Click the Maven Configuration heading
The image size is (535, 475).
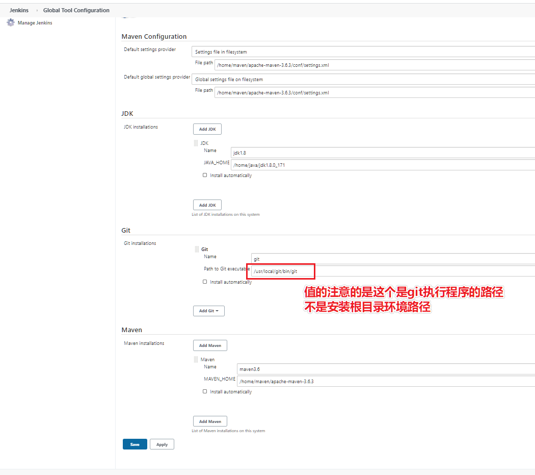154,37
